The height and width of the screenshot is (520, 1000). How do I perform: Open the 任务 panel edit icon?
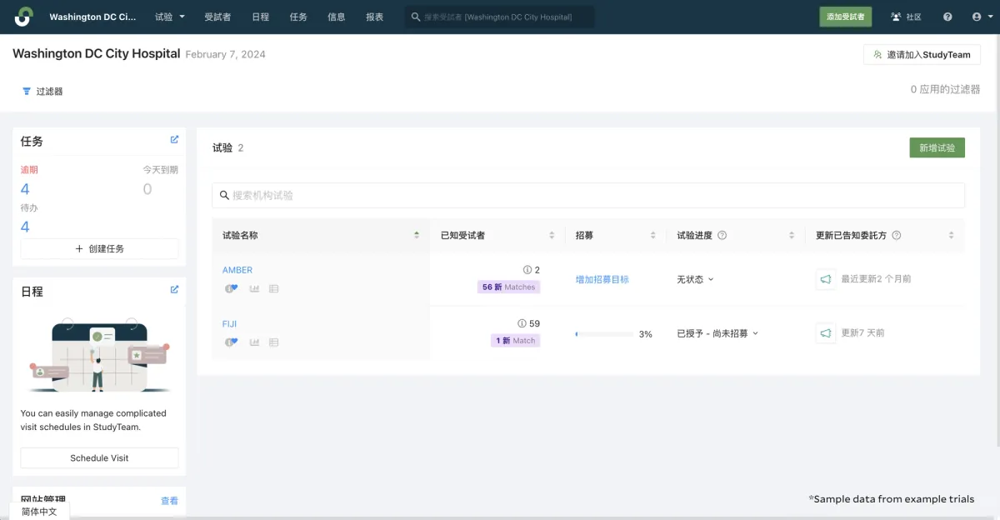click(x=174, y=139)
